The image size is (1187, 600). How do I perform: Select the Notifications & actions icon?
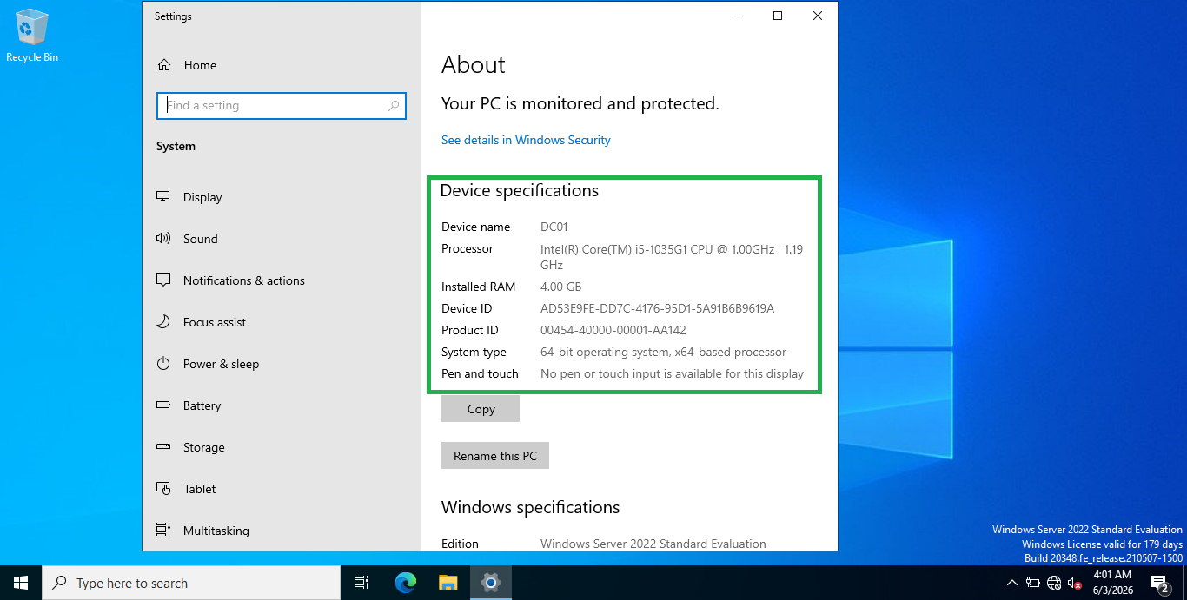click(x=163, y=280)
